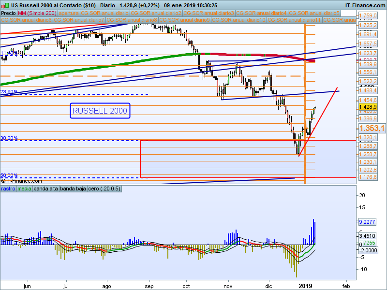387x290 pixels.
Task: Click the yellow current price label 1.428,9
Action: [368, 107]
